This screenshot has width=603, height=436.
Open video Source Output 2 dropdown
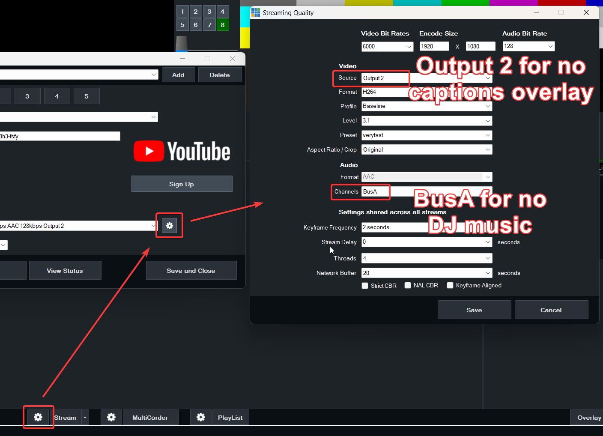pyautogui.click(x=427, y=78)
